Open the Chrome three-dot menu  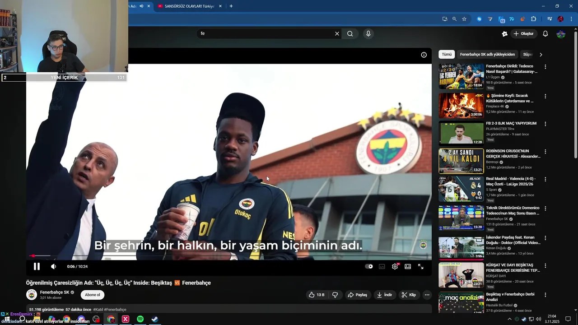(571, 19)
